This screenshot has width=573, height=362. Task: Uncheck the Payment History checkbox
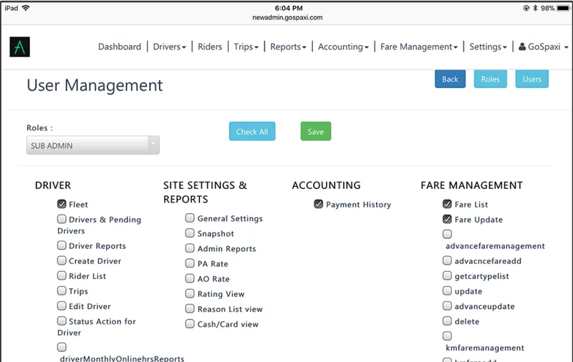[318, 204]
